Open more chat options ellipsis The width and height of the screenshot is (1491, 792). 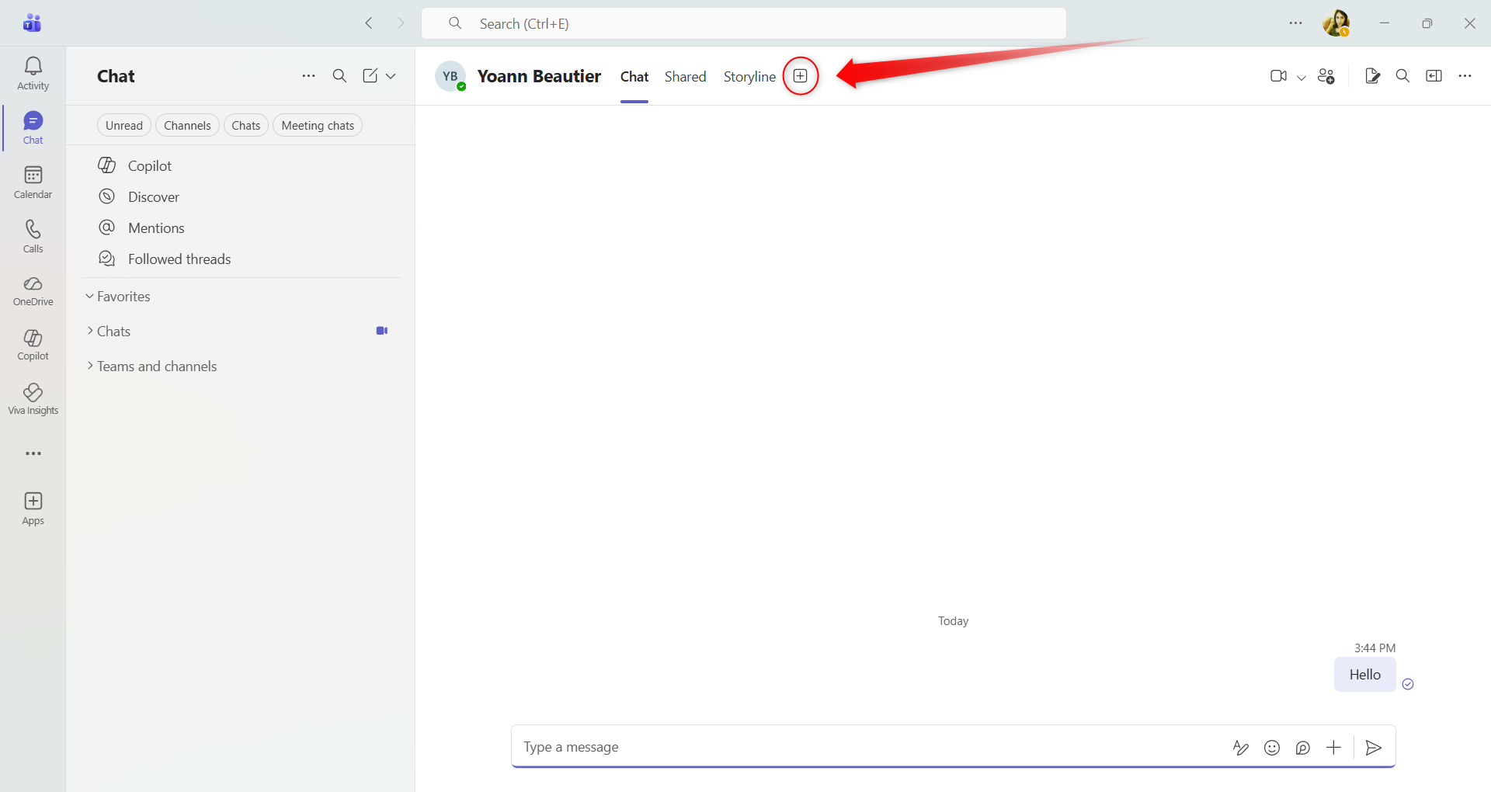pos(1465,76)
